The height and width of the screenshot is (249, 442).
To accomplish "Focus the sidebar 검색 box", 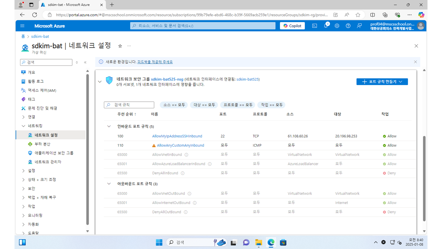I will [46, 63].
